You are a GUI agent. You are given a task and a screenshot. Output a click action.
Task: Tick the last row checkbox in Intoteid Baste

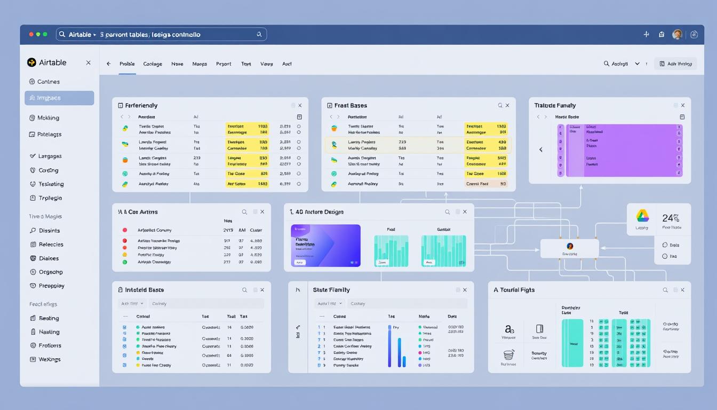click(124, 365)
